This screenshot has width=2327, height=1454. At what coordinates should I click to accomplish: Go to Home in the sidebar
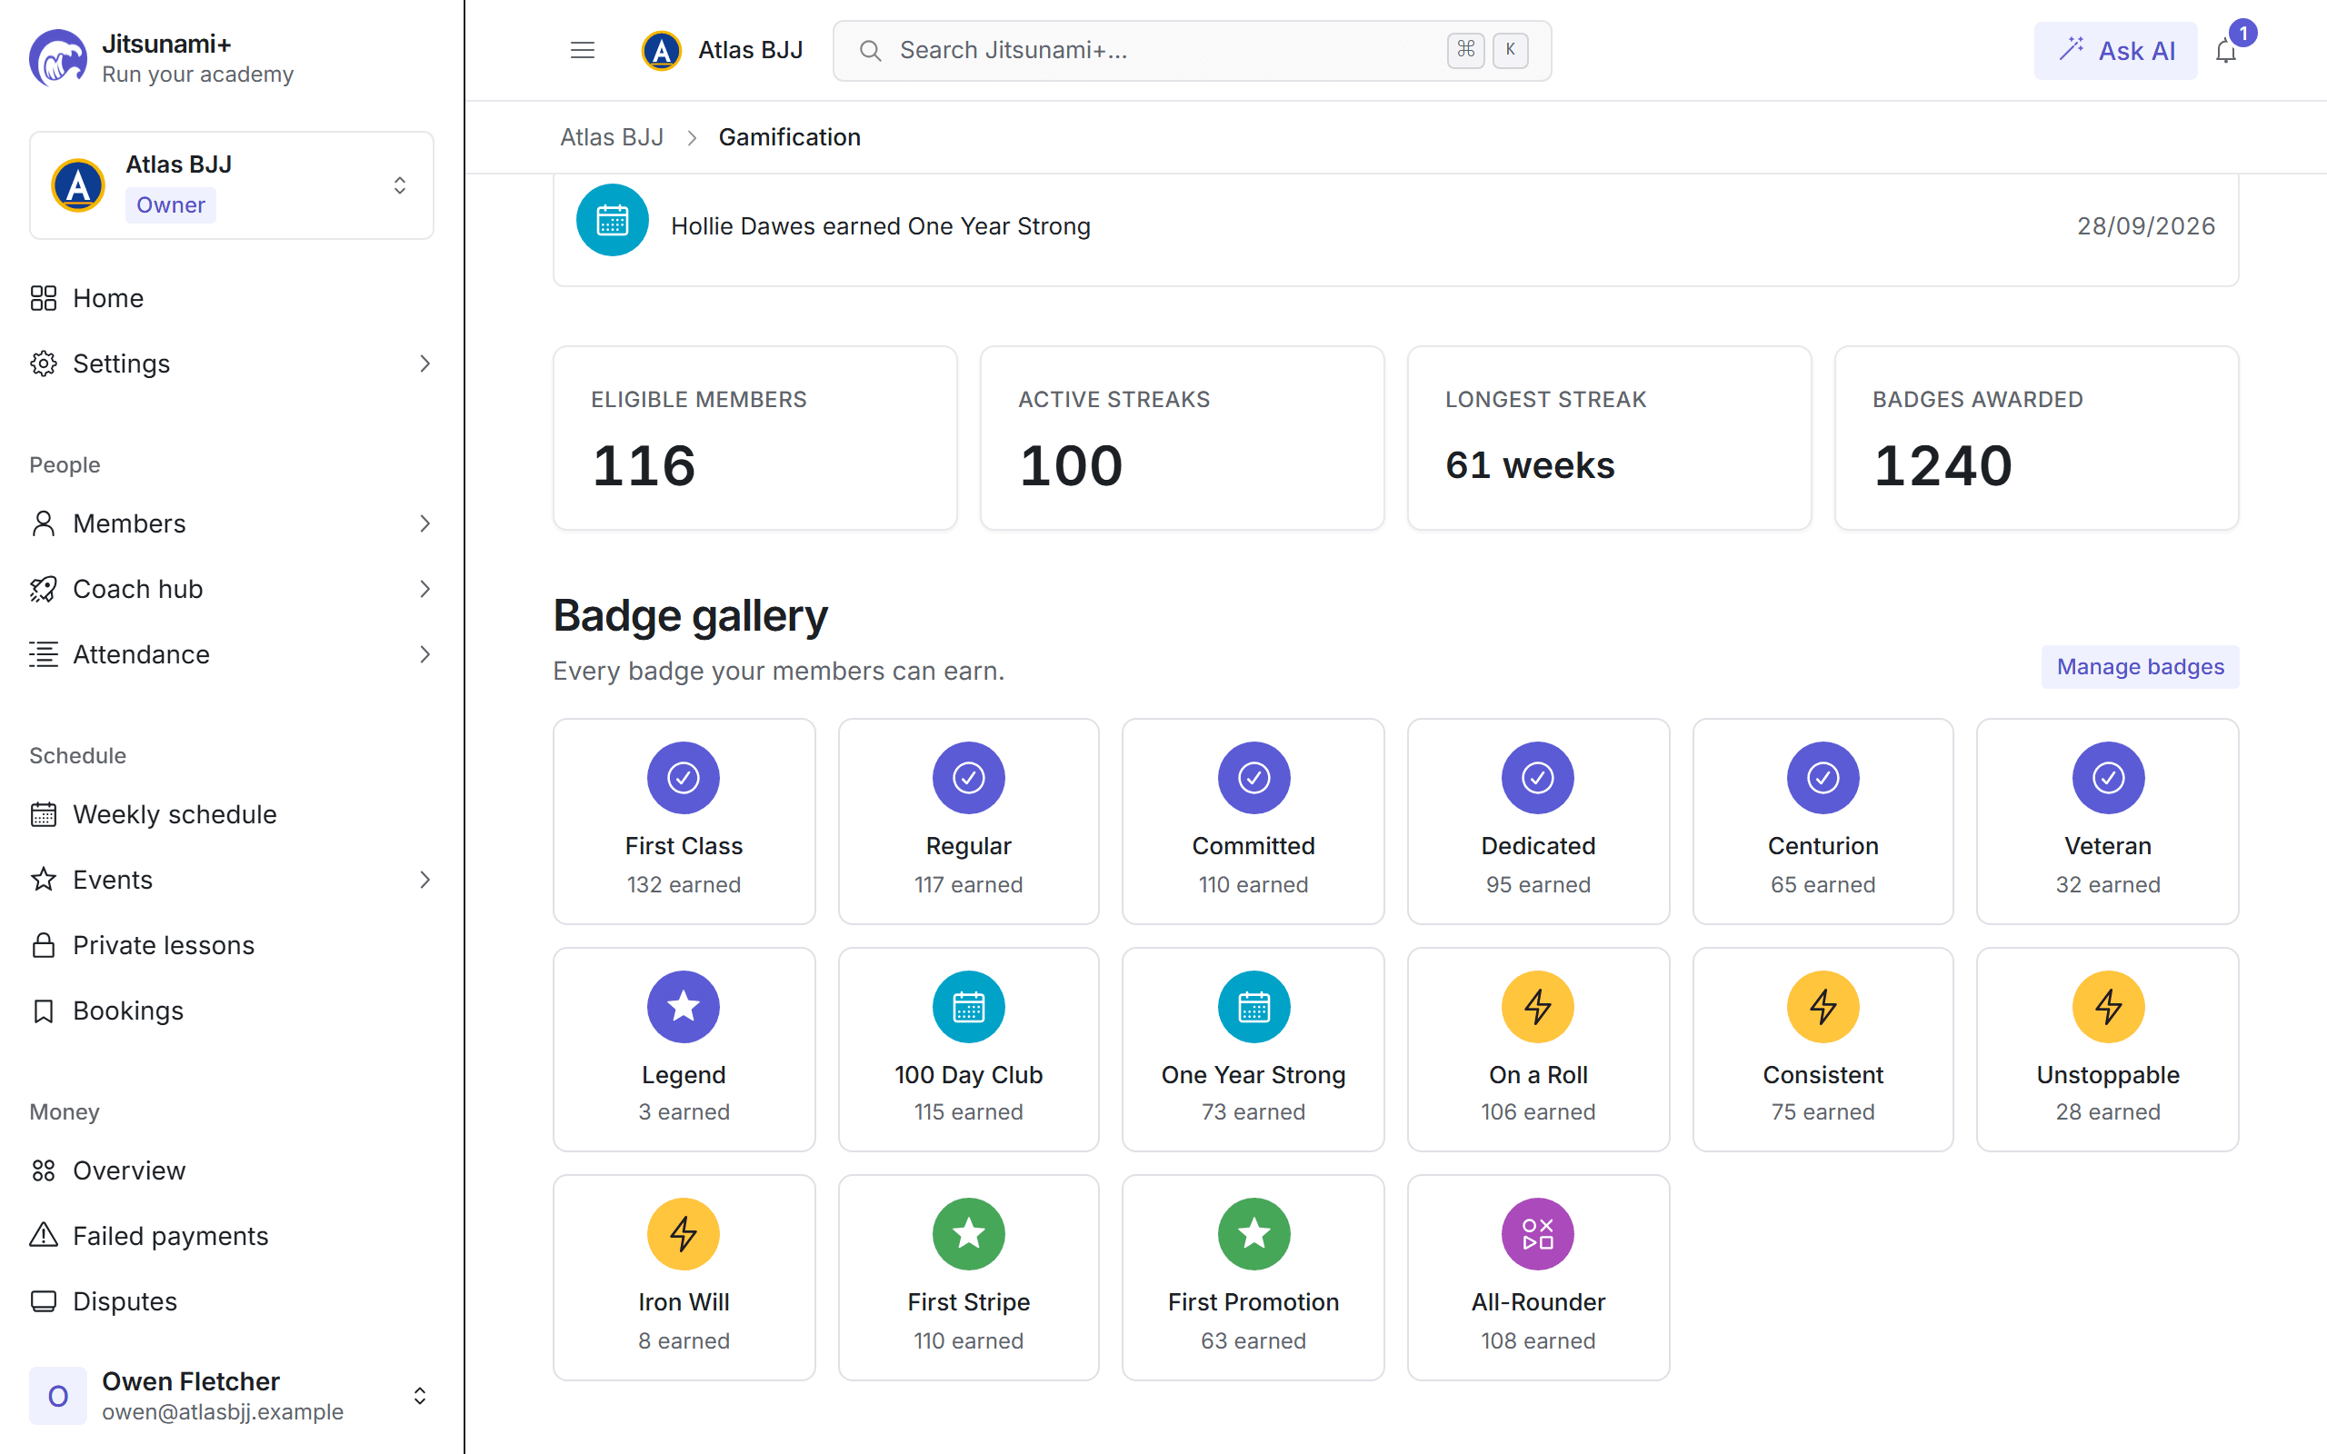(x=231, y=298)
